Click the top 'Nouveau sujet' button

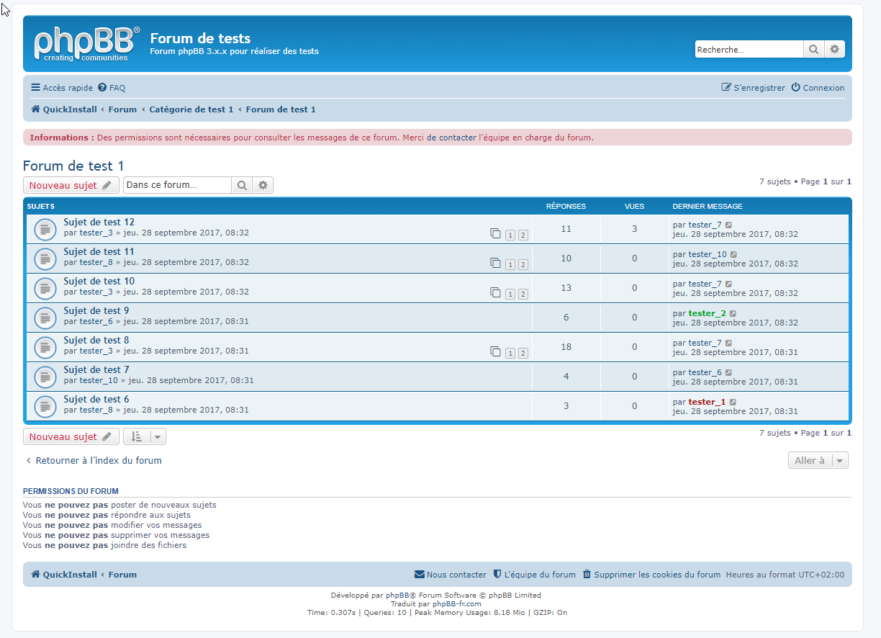(71, 185)
